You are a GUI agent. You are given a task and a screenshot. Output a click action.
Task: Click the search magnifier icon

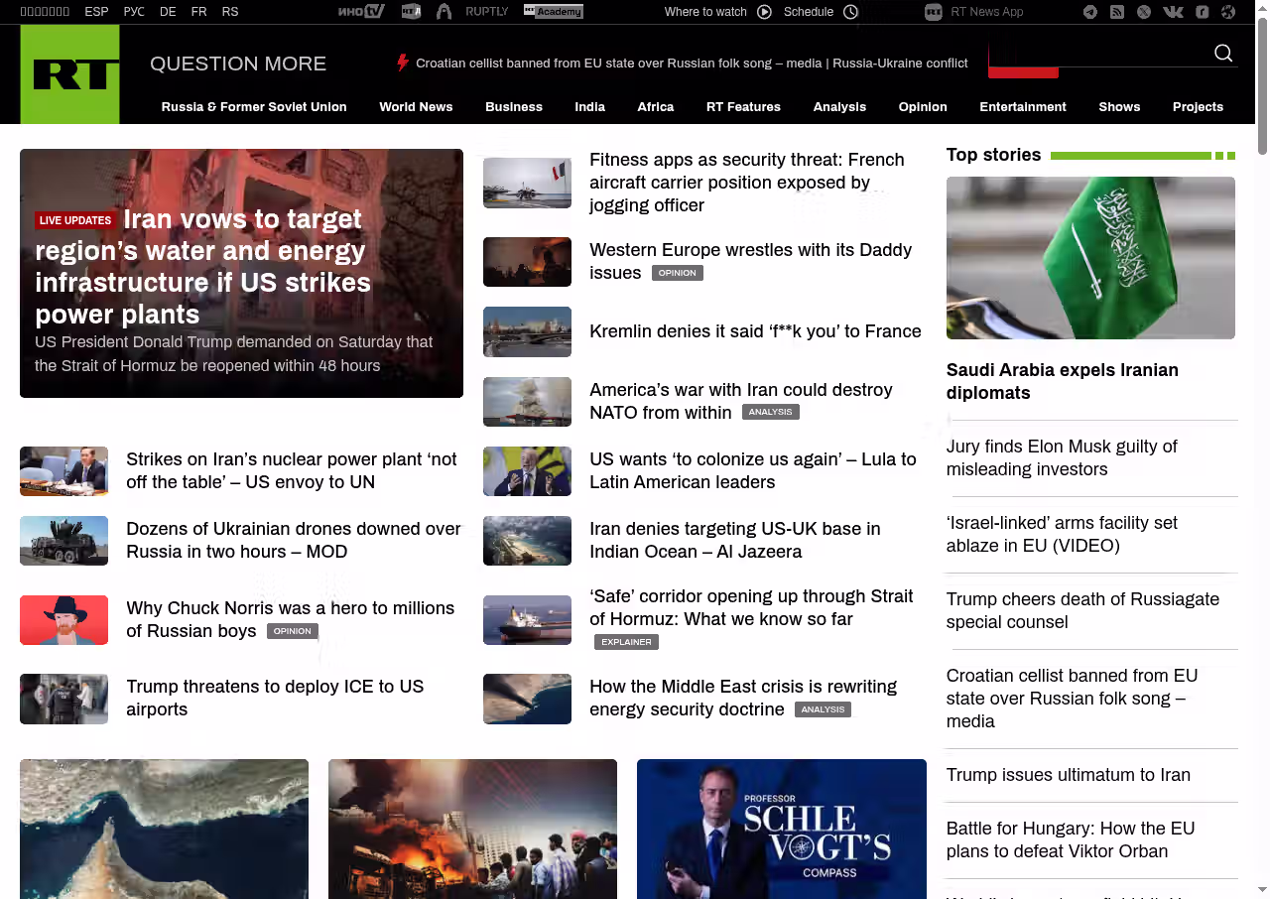click(1223, 54)
